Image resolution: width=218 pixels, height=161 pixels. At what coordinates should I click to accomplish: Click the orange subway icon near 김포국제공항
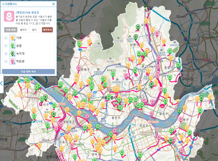pos(19,93)
